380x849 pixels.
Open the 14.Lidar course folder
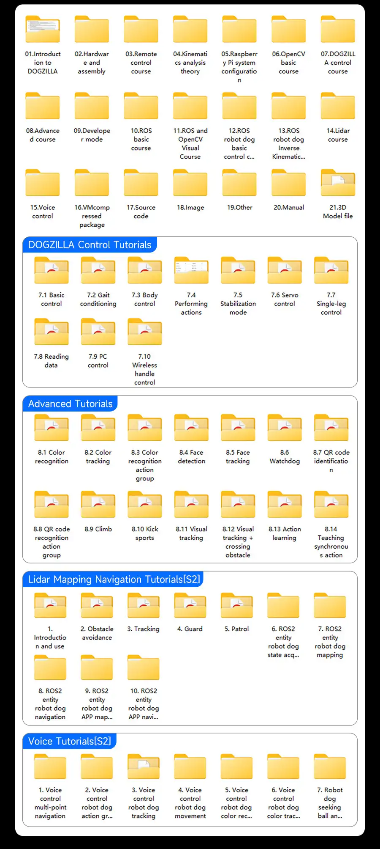(338, 106)
